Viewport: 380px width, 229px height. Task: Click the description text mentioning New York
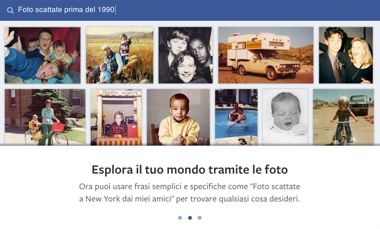click(189, 193)
